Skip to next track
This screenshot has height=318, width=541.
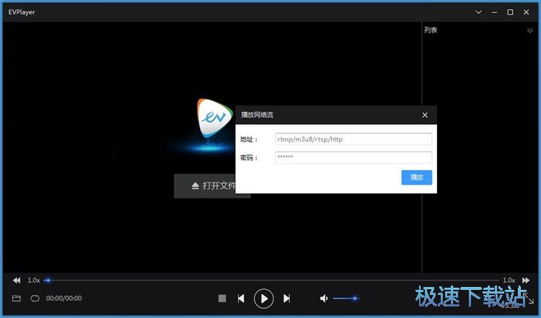(286, 299)
